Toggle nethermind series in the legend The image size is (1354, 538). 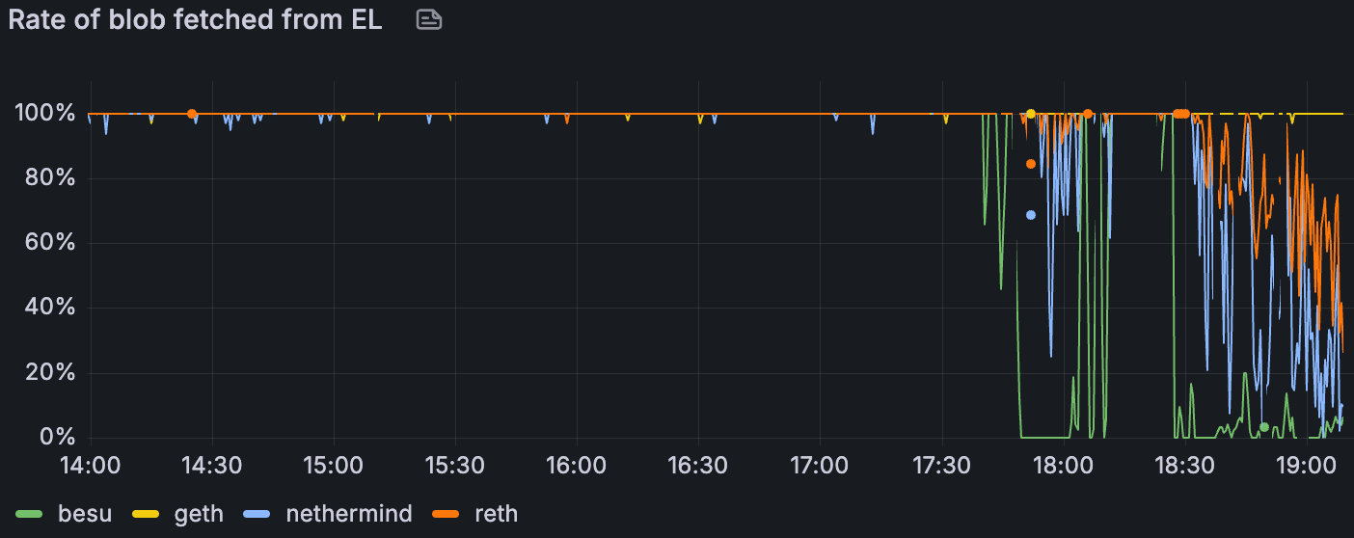pyautogui.click(x=348, y=514)
